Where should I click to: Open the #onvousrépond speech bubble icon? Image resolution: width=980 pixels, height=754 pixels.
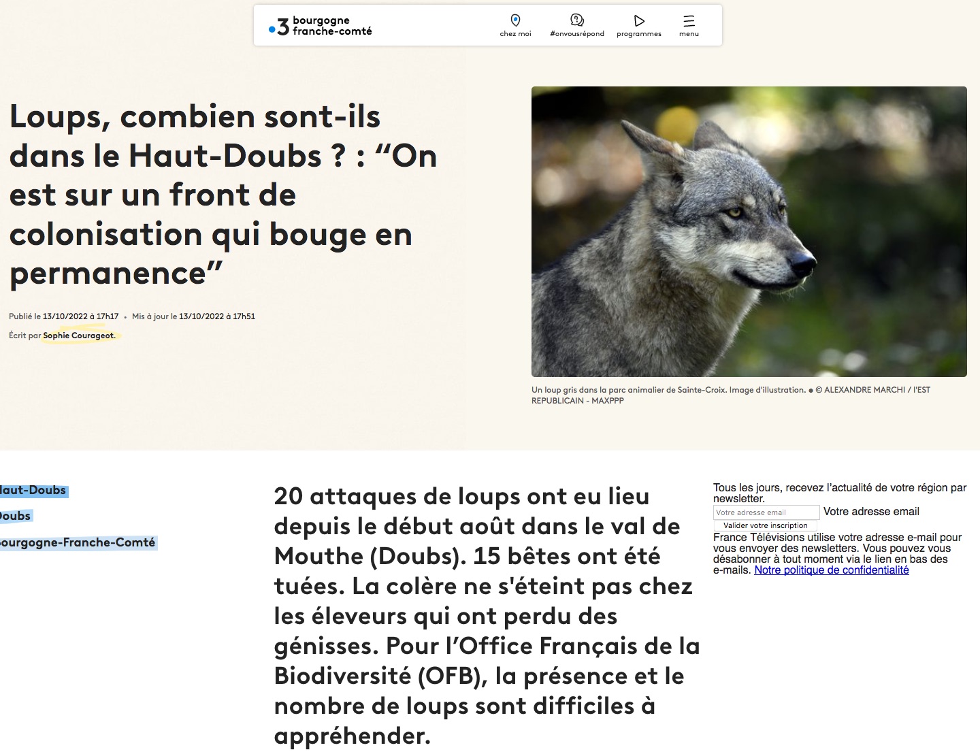coord(577,20)
